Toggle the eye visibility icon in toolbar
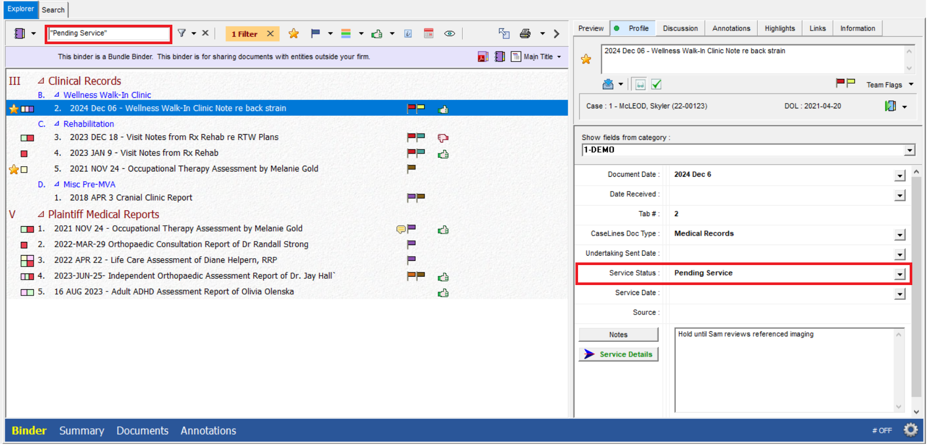927x446 pixels. tap(449, 34)
